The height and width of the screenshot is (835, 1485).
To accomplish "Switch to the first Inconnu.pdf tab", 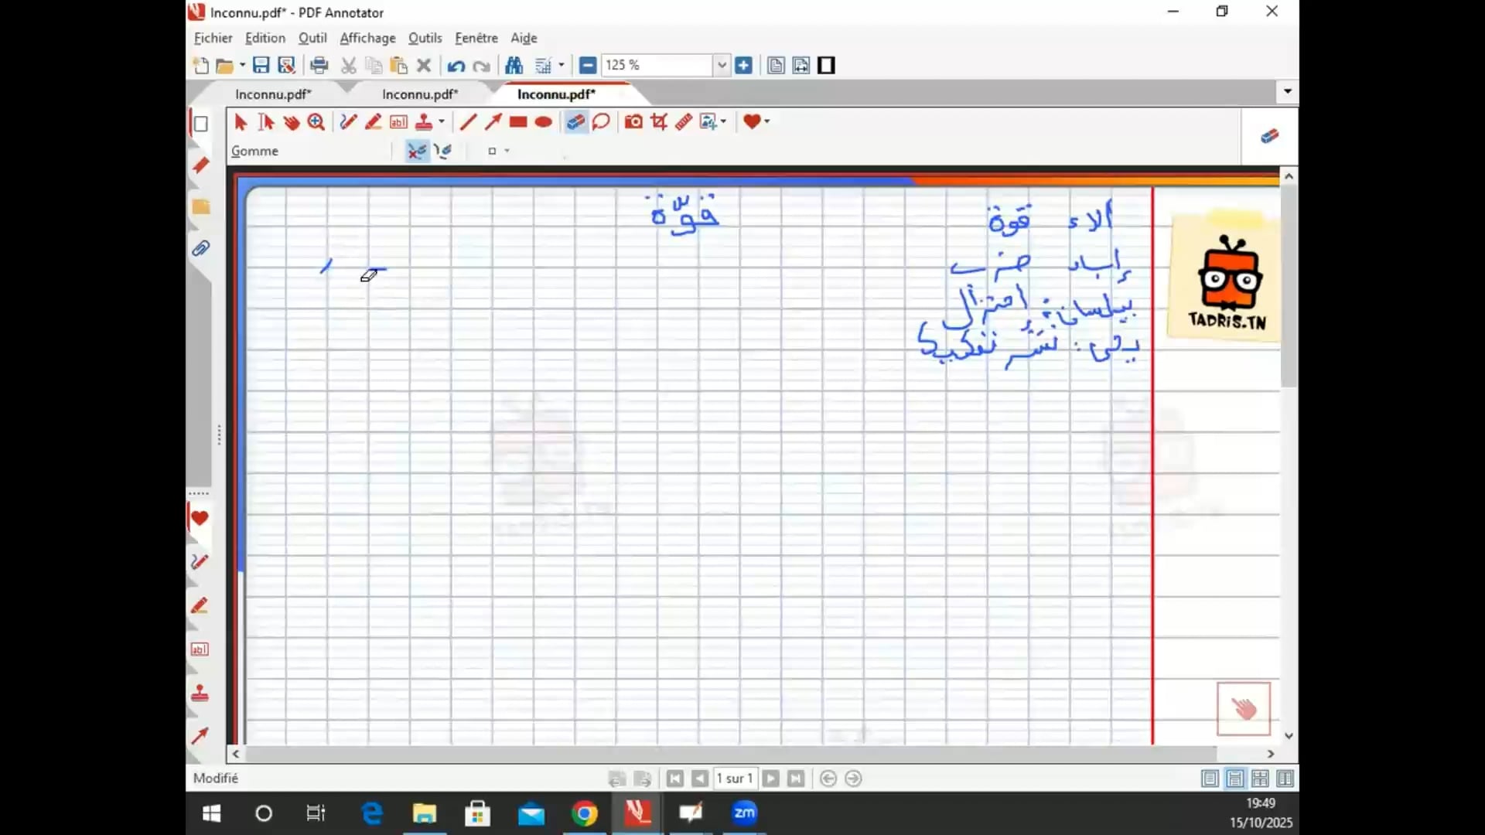I will point(273,94).
